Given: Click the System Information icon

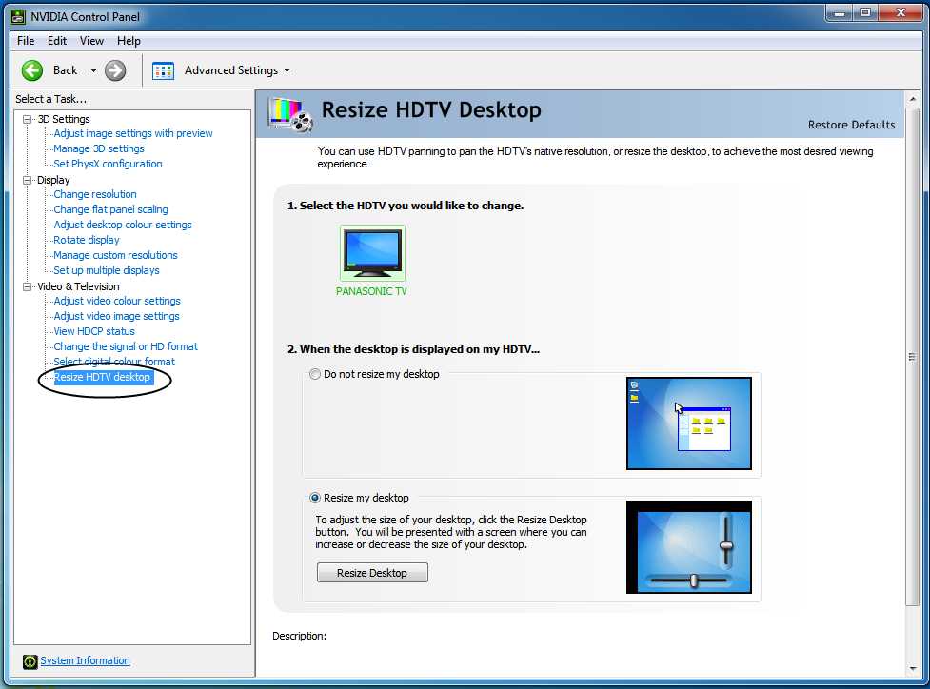Looking at the screenshot, I should pos(30,661).
